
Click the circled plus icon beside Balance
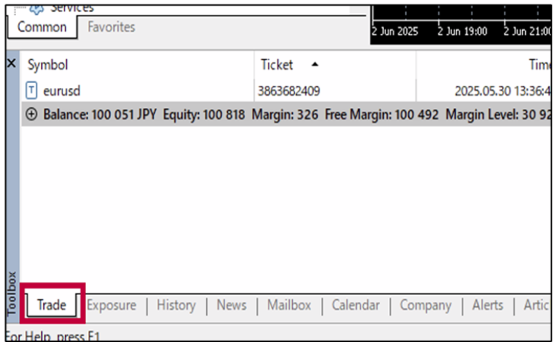[31, 115]
